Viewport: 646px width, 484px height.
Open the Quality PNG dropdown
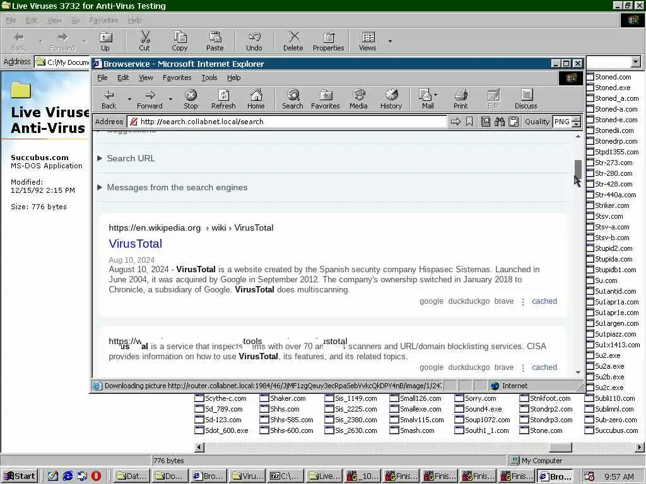pyautogui.click(x=577, y=122)
